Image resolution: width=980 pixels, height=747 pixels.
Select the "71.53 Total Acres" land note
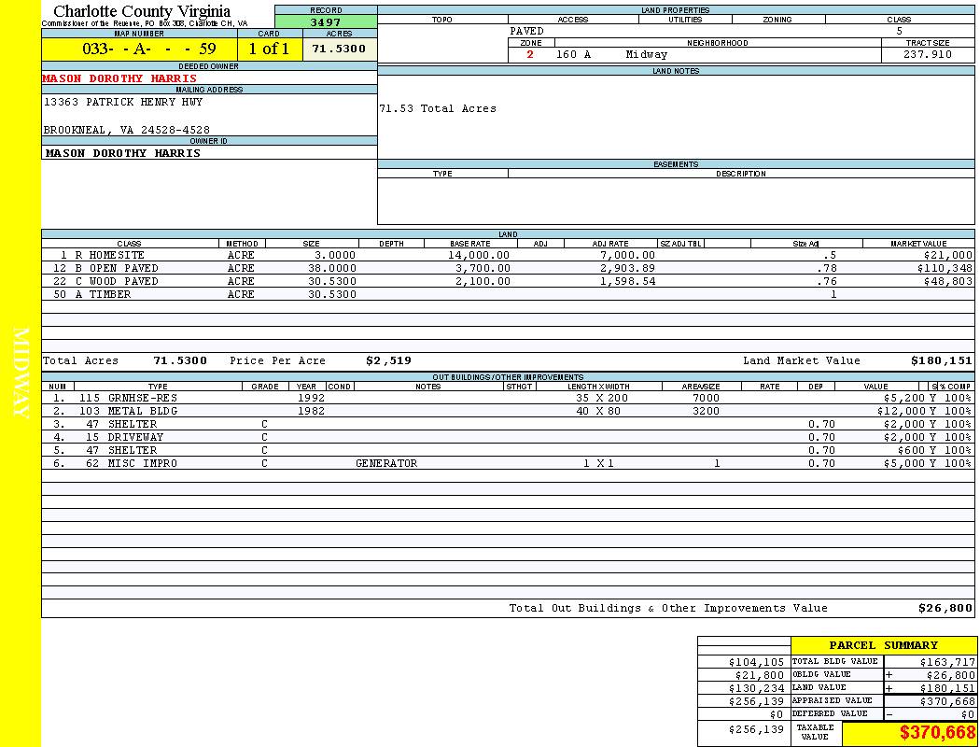(x=438, y=108)
